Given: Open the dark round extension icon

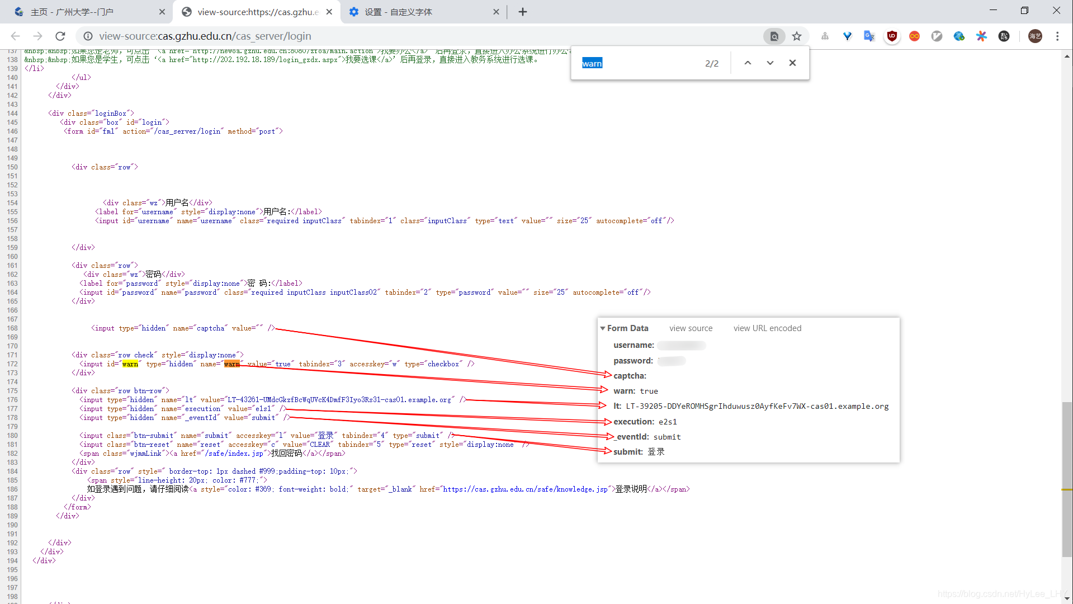Looking at the screenshot, I should (1004, 36).
